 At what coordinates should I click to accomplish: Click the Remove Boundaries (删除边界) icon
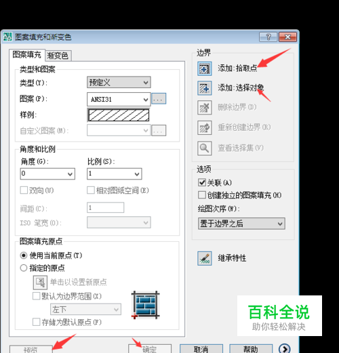point(205,108)
